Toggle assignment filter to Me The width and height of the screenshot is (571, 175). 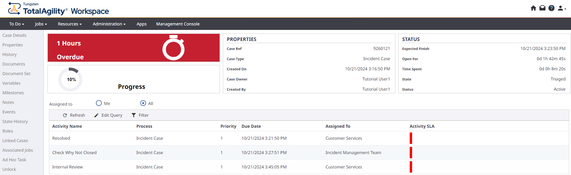[x=99, y=103]
